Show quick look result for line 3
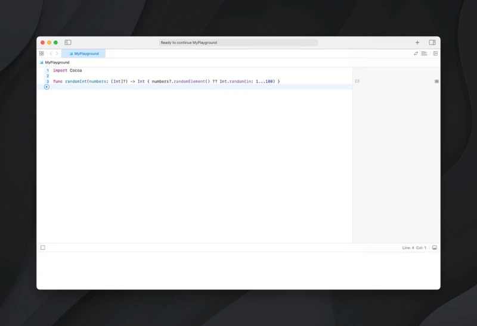This screenshot has height=326, width=477. 436,81
